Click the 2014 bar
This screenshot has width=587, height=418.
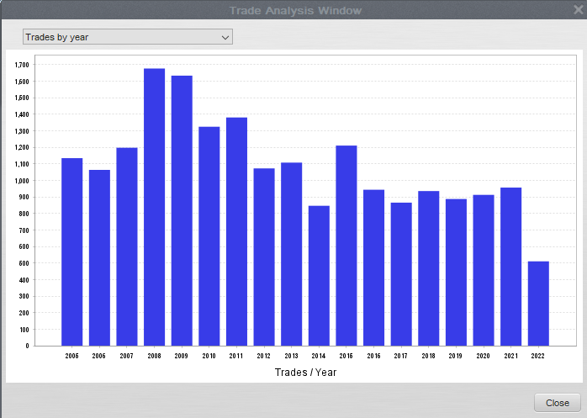[319, 275]
